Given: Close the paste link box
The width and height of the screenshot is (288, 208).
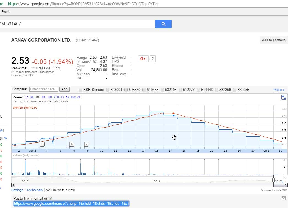Looking at the screenshot, I should 283,198.
